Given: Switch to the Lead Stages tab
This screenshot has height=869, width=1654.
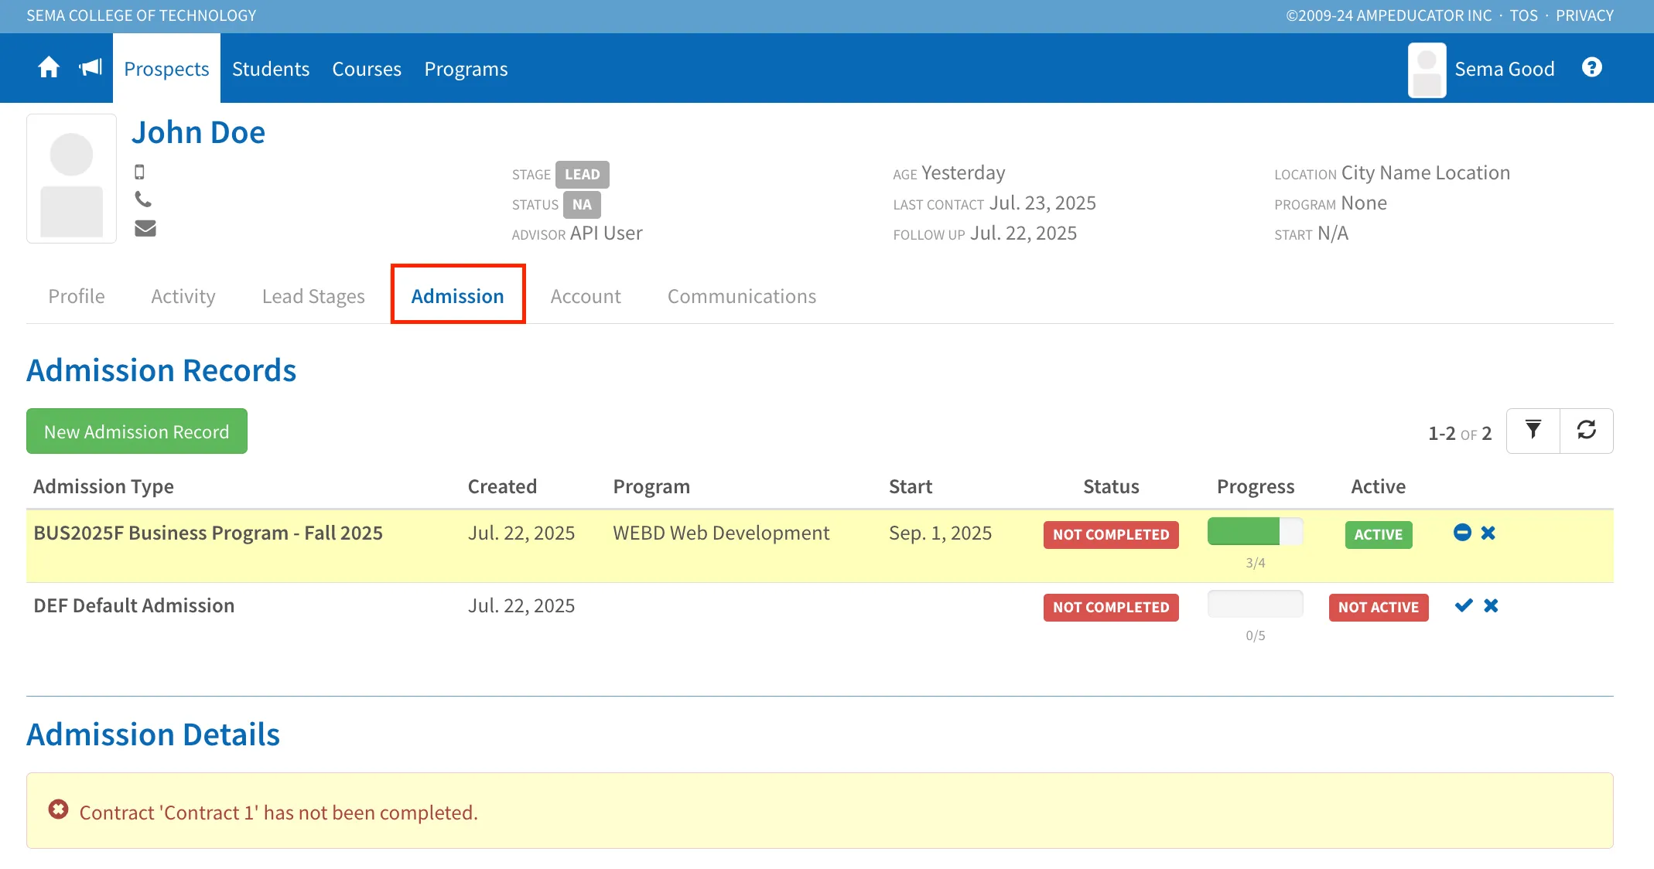Looking at the screenshot, I should click(313, 296).
